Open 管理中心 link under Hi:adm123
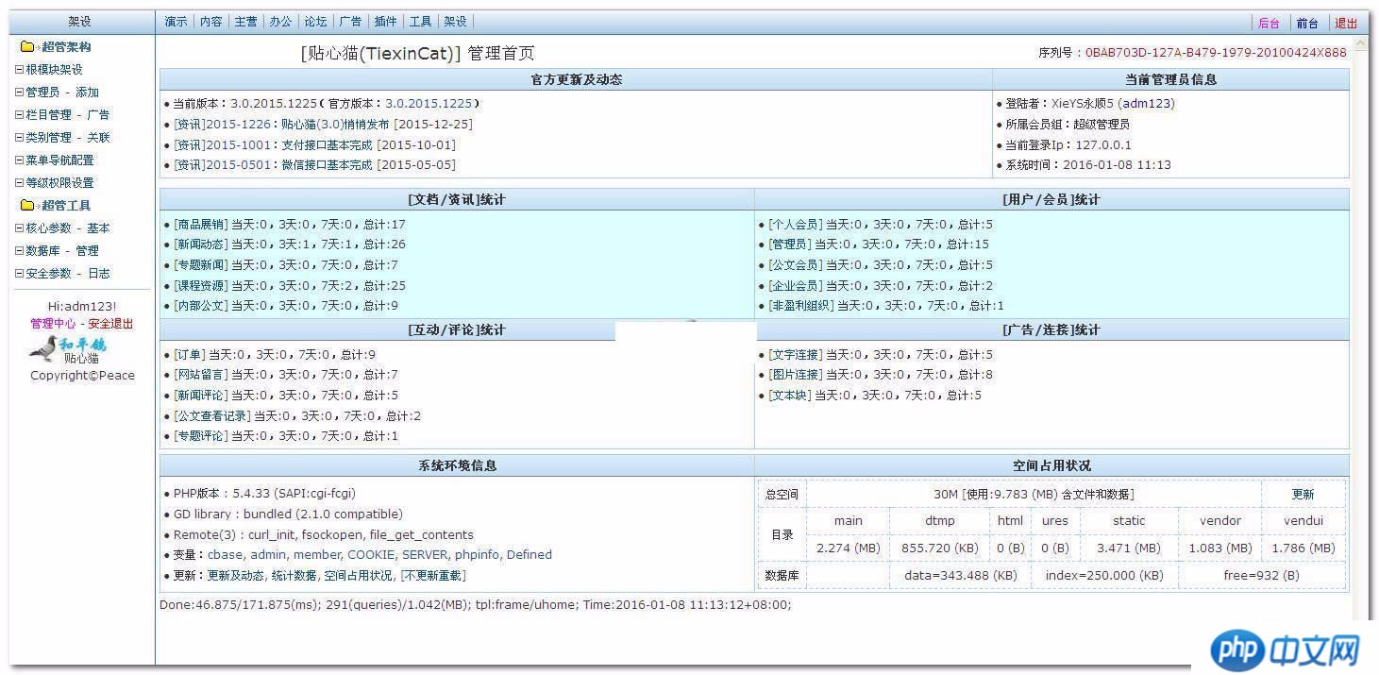This screenshot has height=675, width=1379. click(53, 323)
